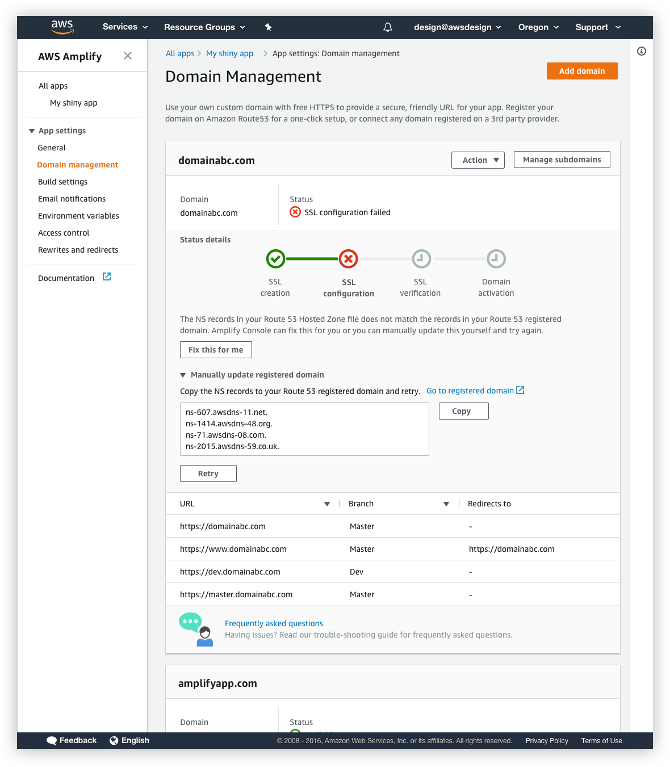This screenshot has height=767, width=670.
Task: Open the info panel icon
Action: pos(642,51)
